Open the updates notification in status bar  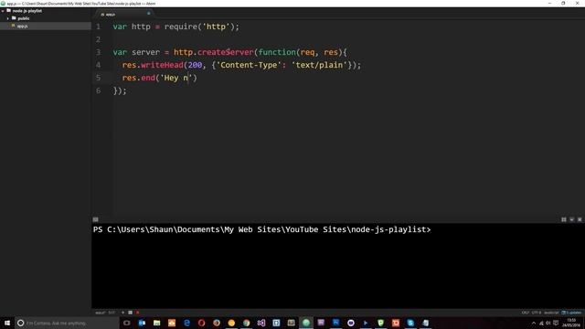571,313
